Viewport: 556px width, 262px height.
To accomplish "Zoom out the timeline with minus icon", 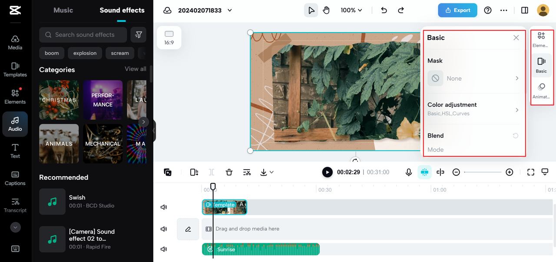I will tap(456, 172).
